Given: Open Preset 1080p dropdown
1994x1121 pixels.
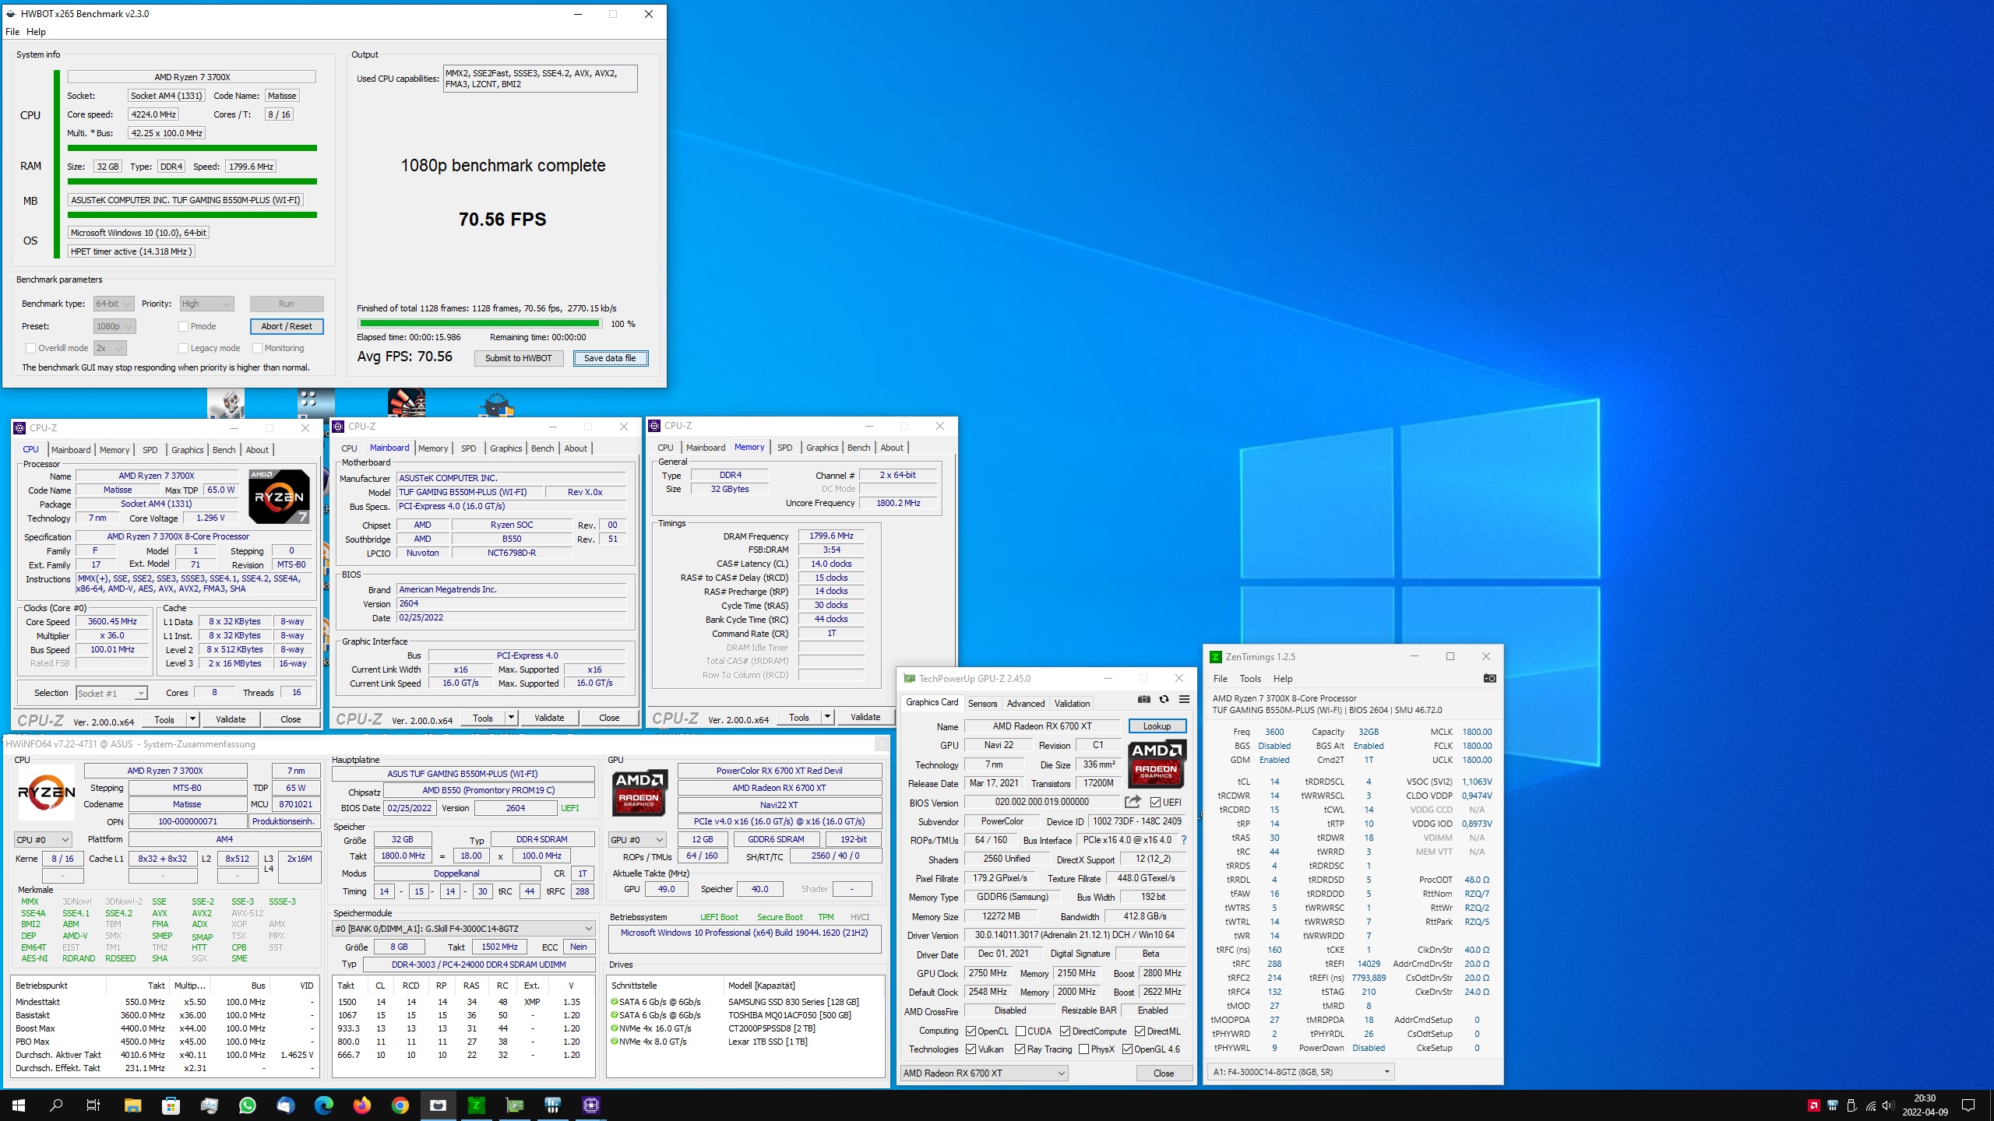Looking at the screenshot, I should (x=114, y=326).
